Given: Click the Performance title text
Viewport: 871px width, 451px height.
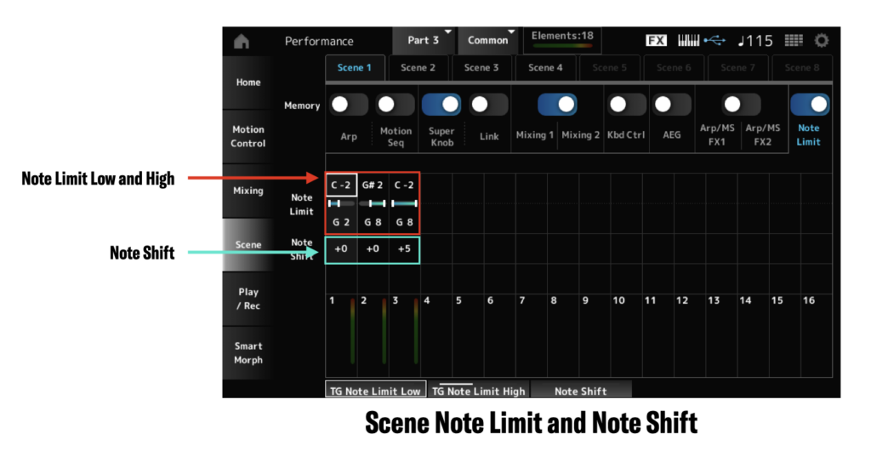Looking at the screenshot, I should [x=319, y=41].
